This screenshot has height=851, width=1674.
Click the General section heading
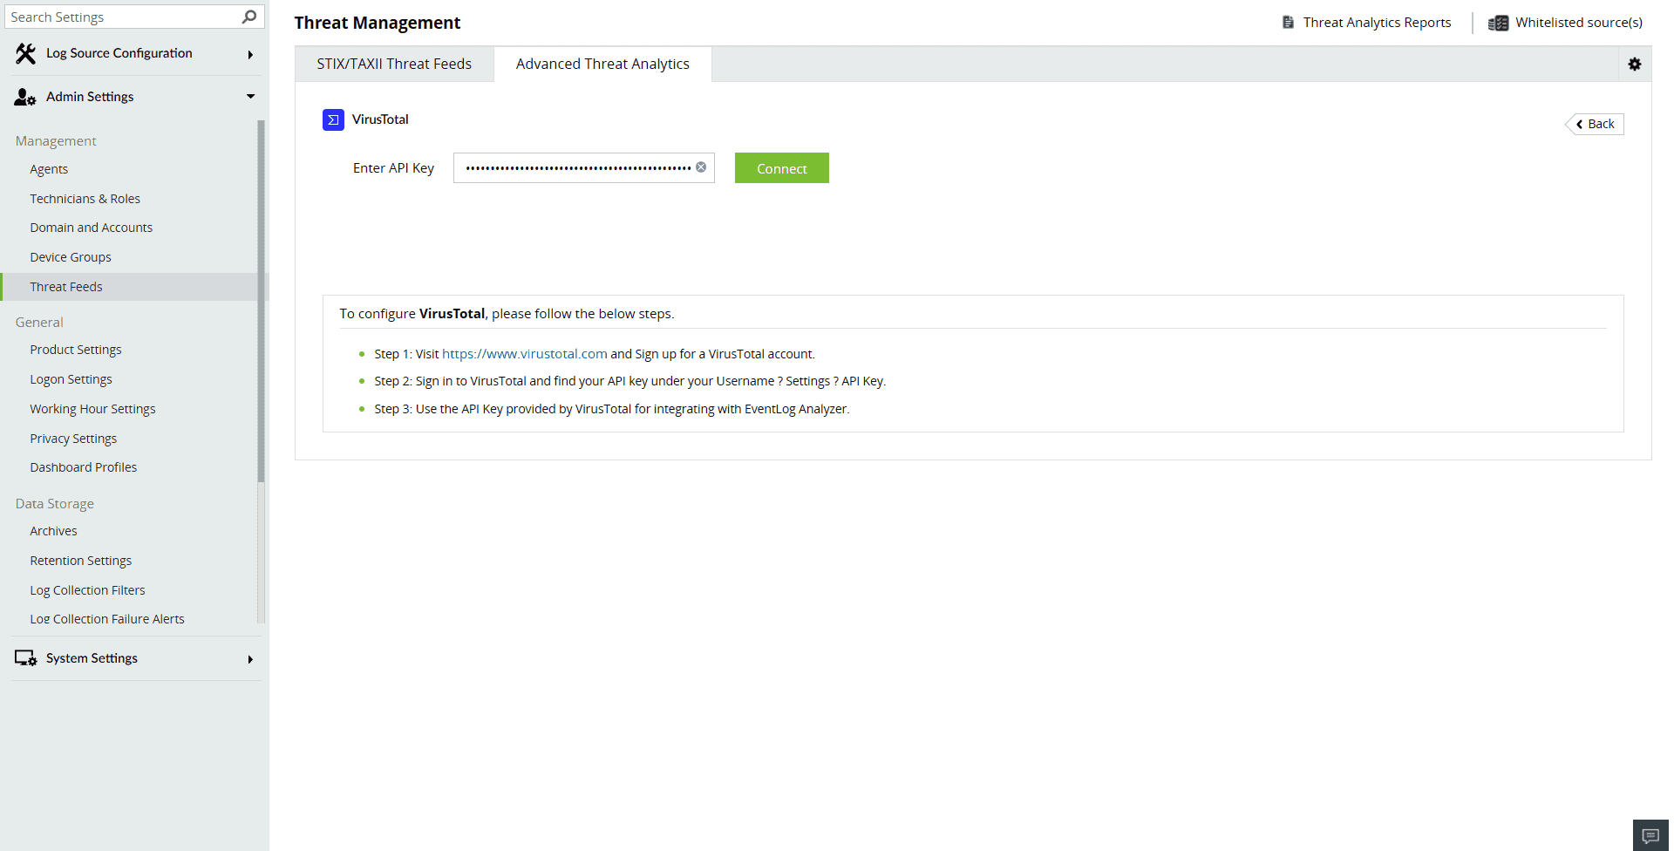coord(39,323)
